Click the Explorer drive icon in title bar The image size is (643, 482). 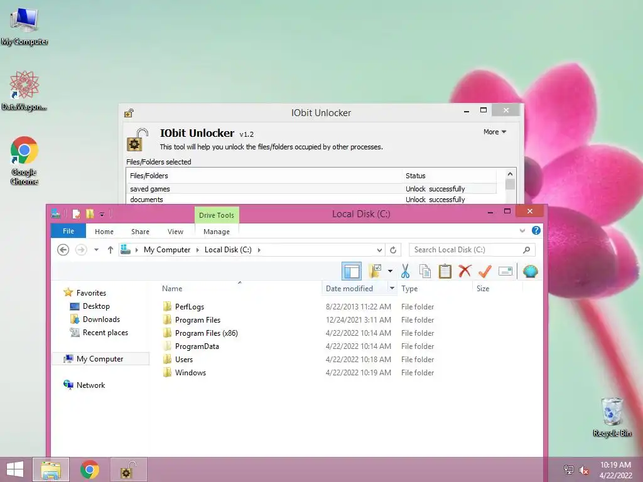tap(56, 213)
